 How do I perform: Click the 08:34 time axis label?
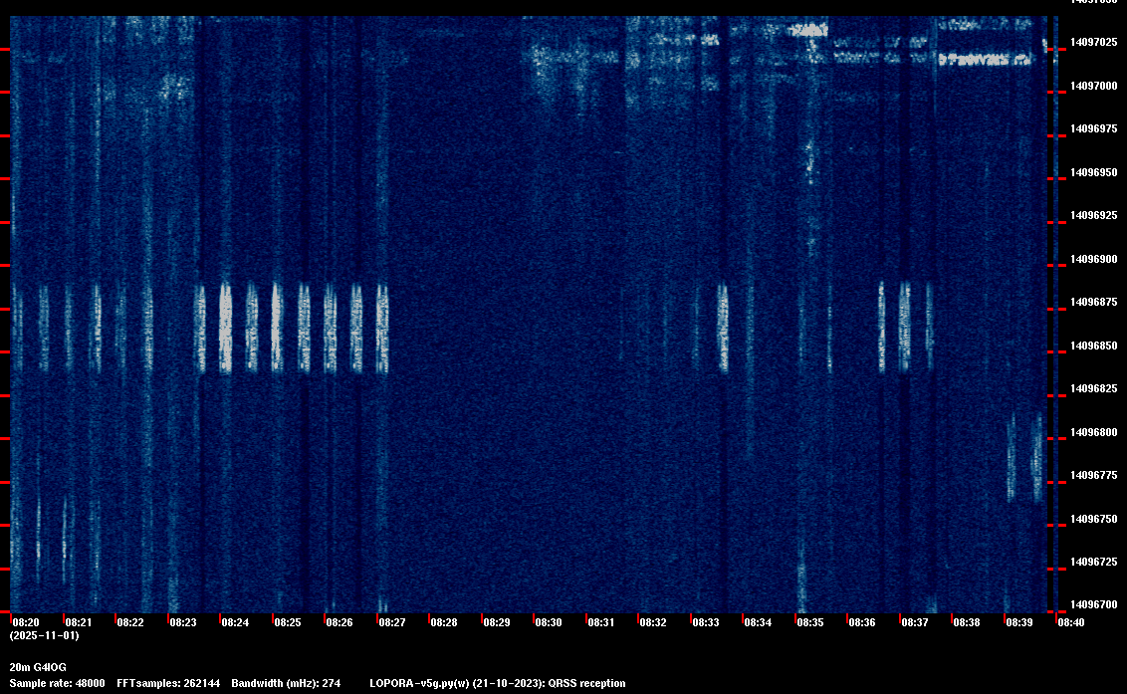[x=758, y=622]
